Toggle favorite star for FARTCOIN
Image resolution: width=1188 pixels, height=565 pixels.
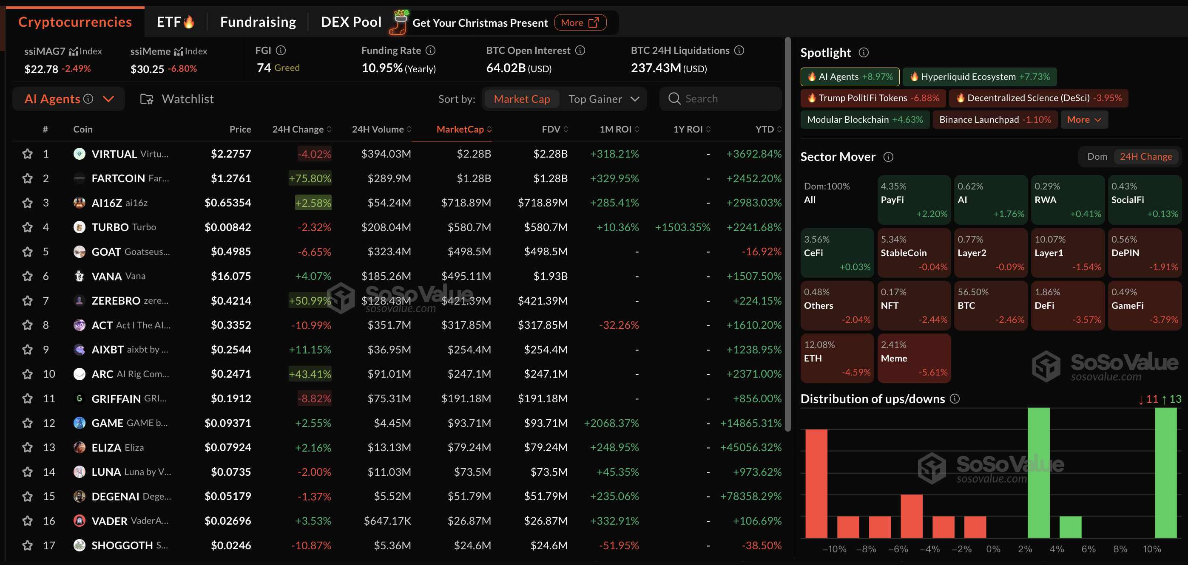point(28,178)
